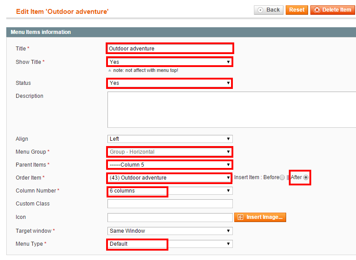The width and height of the screenshot is (356, 260).
Task: Click the Insert Image button icon
Action: tap(240, 217)
